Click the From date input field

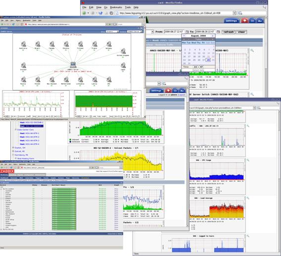pyautogui.click(x=174, y=32)
